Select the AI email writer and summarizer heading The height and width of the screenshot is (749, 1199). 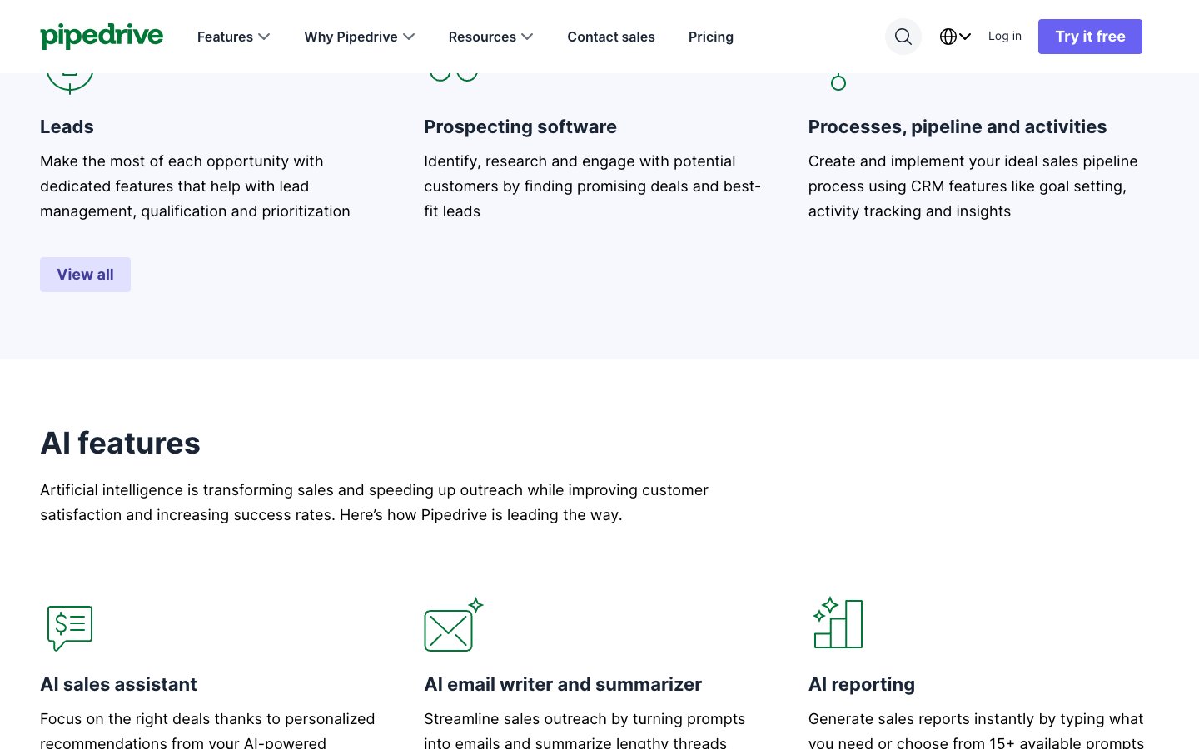tap(562, 684)
